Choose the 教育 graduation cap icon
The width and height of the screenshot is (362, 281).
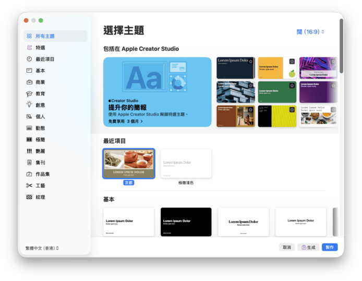[29, 93]
